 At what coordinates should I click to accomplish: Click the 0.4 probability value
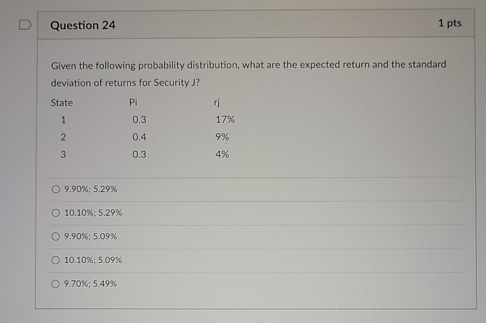point(138,137)
